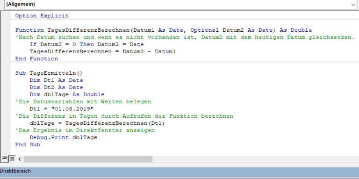Click the Dim Dt1 As Date line
The height and width of the screenshot is (179, 359).
[x=56, y=80]
